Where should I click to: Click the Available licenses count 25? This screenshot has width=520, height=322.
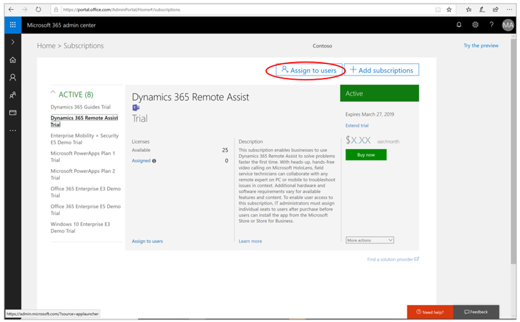tap(225, 150)
